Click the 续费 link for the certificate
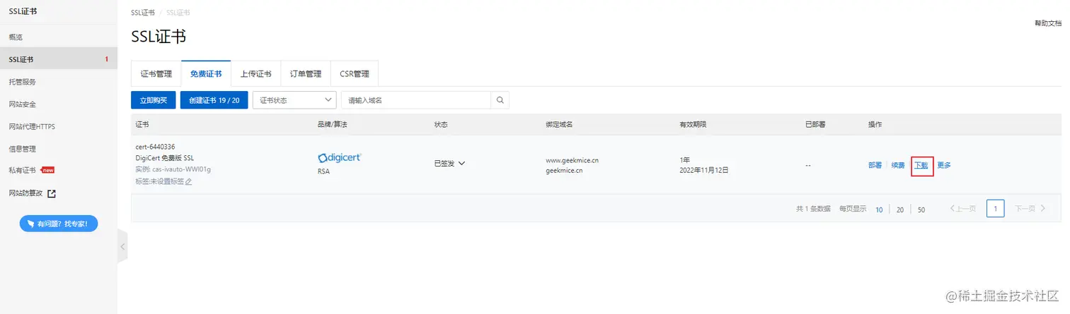Image resolution: width=1070 pixels, height=314 pixels. [x=898, y=165]
